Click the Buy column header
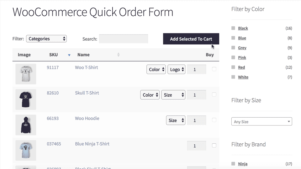The width and height of the screenshot is (301, 169). [210, 55]
